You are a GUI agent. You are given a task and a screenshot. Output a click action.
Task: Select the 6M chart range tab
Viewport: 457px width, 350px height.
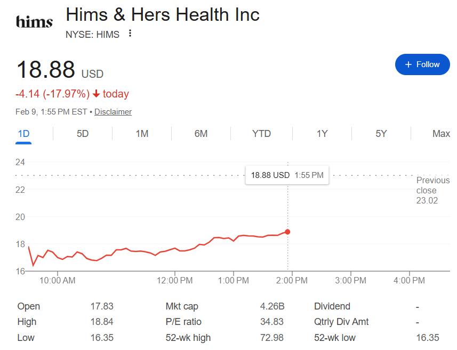[x=201, y=134]
